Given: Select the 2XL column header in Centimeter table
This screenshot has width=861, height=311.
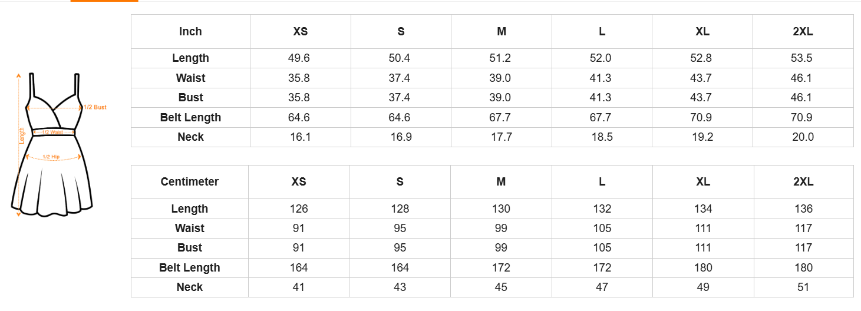Looking at the screenshot, I should coord(803,182).
